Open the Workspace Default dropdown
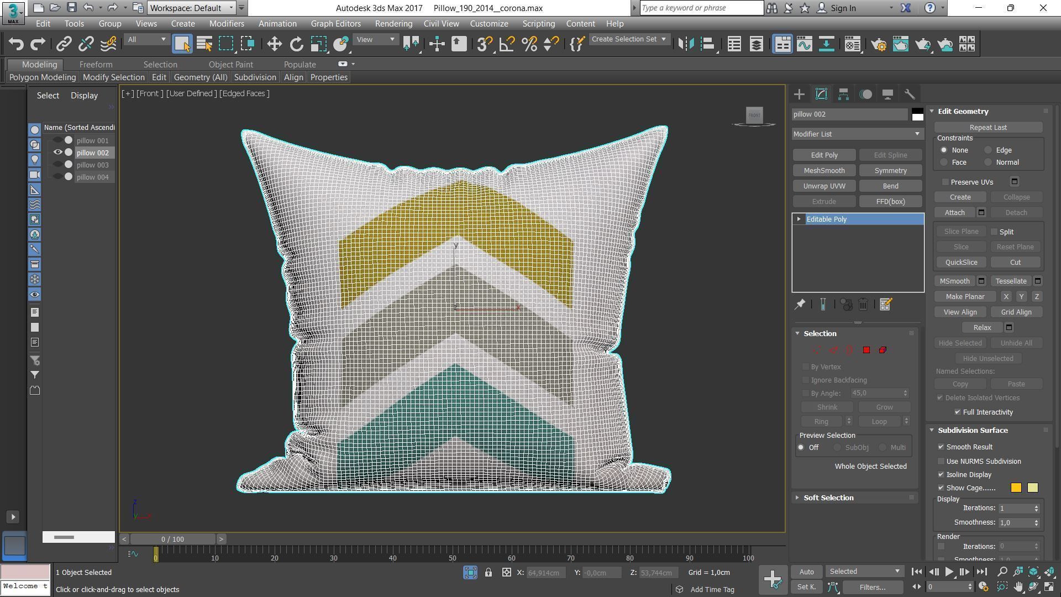Screen dimensions: 1061x597 (192, 8)
